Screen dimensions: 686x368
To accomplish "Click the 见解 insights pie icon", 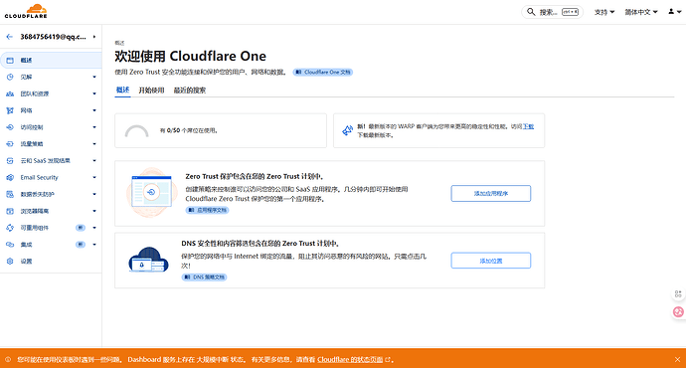I will [x=10, y=77].
